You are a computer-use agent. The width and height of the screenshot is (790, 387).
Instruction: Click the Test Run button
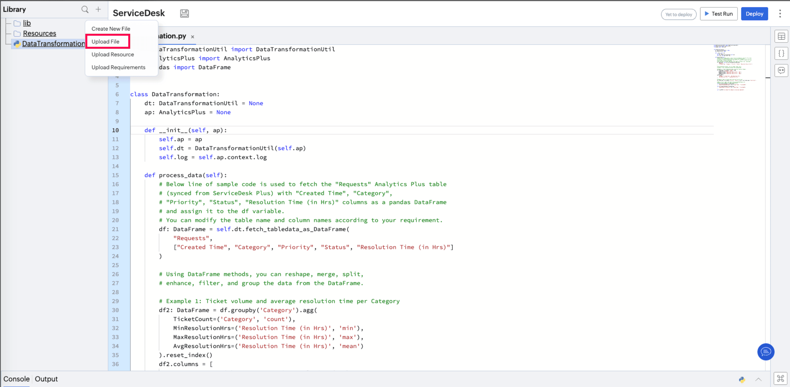tap(718, 14)
